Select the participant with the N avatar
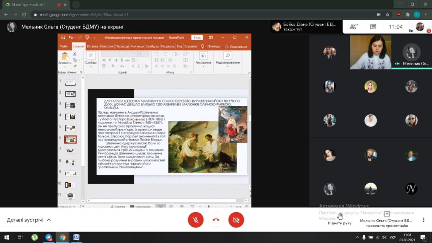This screenshot has width=432, height=243. pos(411,189)
